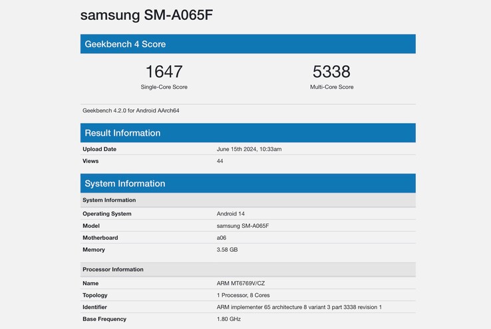The width and height of the screenshot is (491, 329).
Task: Click the a06 motherboard value
Action: point(222,238)
